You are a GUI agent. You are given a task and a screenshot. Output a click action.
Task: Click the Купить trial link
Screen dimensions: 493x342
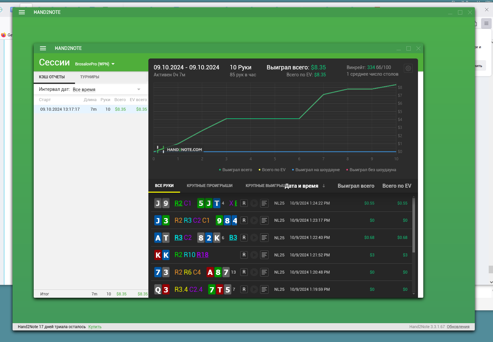95,327
